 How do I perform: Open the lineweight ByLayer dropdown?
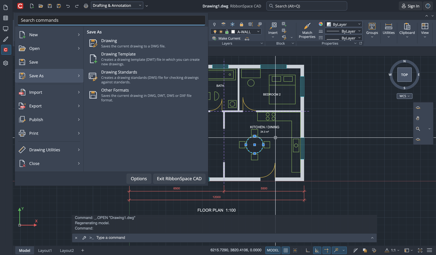point(344,31)
